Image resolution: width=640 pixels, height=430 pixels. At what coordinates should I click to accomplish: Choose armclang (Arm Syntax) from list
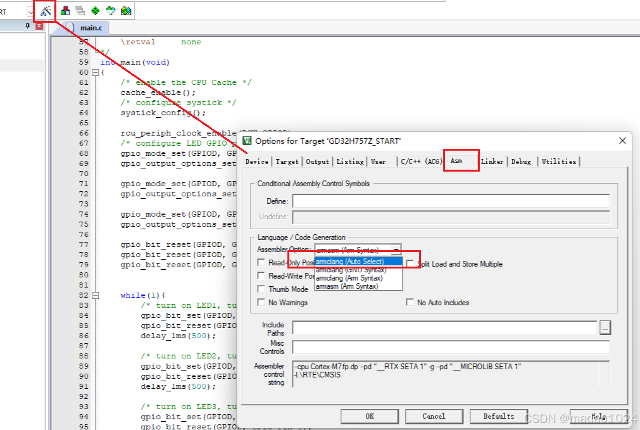click(x=358, y=278)
